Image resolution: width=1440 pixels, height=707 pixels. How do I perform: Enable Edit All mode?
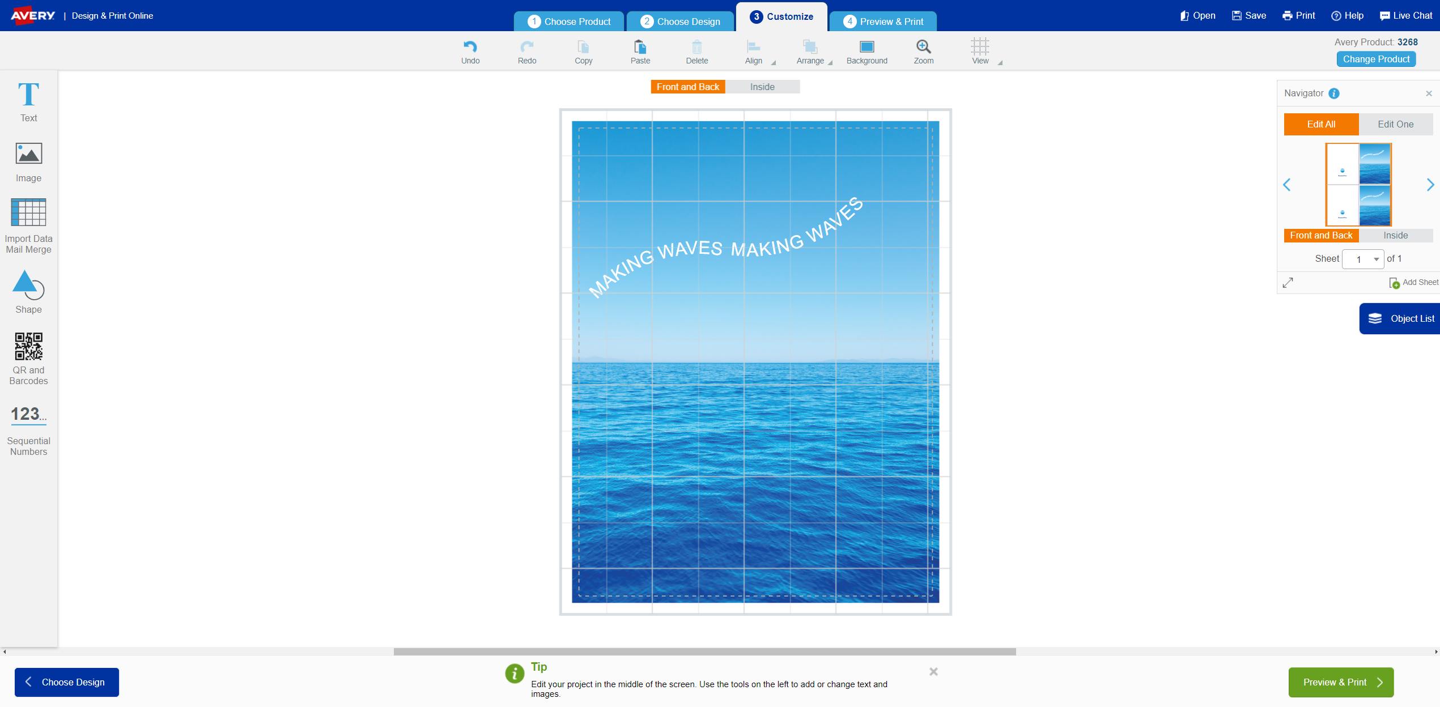1321,124
